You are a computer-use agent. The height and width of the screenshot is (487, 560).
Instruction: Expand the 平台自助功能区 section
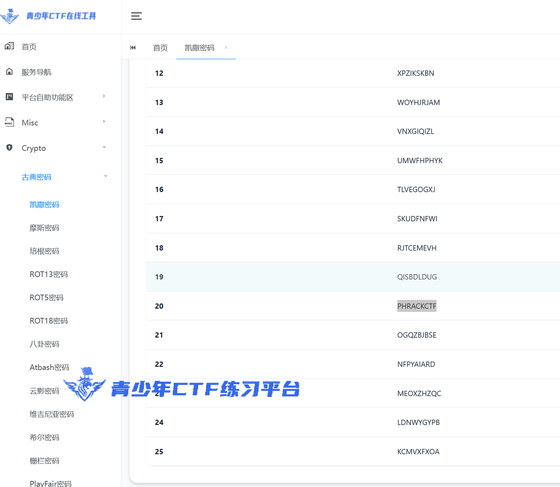coord(104,96)
